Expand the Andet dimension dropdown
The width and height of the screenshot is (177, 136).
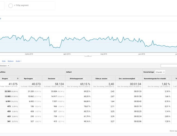[x=19, y=61]
